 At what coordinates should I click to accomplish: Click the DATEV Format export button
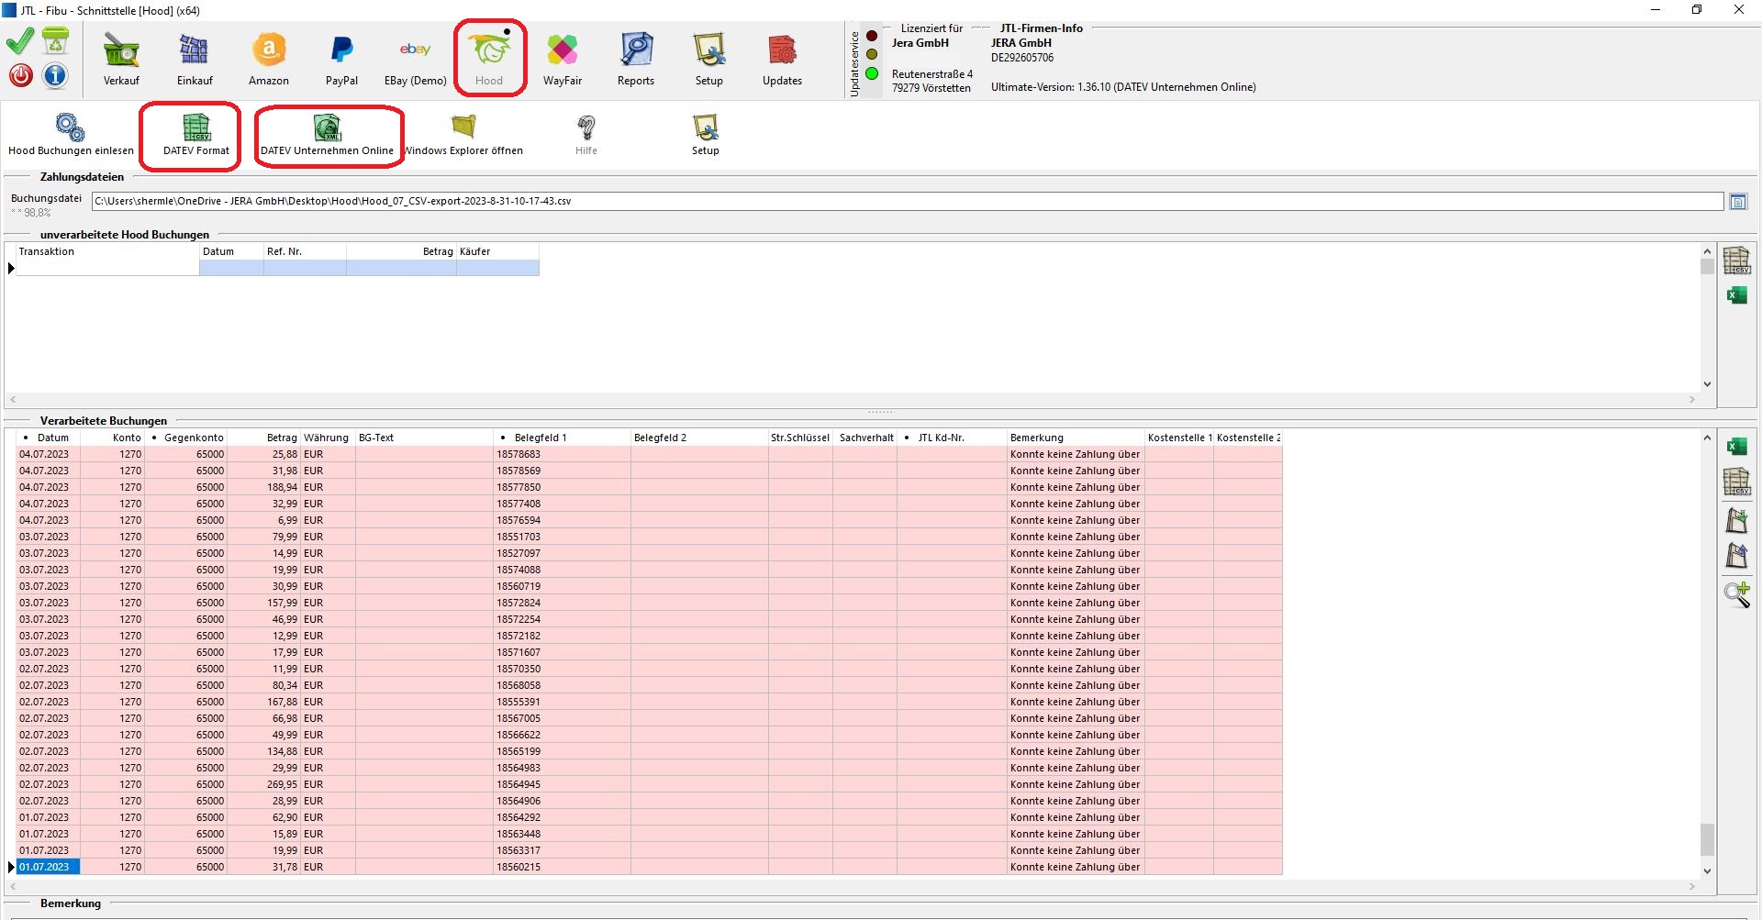pyautogui.click(x=196, y=135)
